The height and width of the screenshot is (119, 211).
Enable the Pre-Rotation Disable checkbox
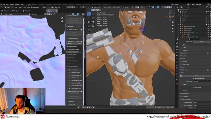point(67,49)
